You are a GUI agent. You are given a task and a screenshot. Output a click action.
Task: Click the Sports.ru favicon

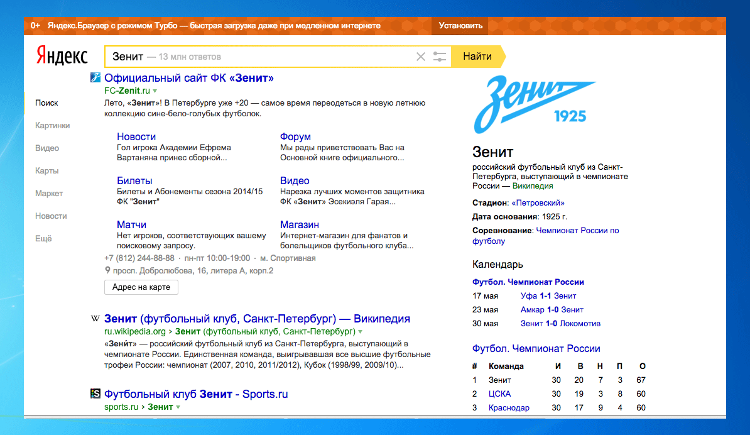point(95,394)
